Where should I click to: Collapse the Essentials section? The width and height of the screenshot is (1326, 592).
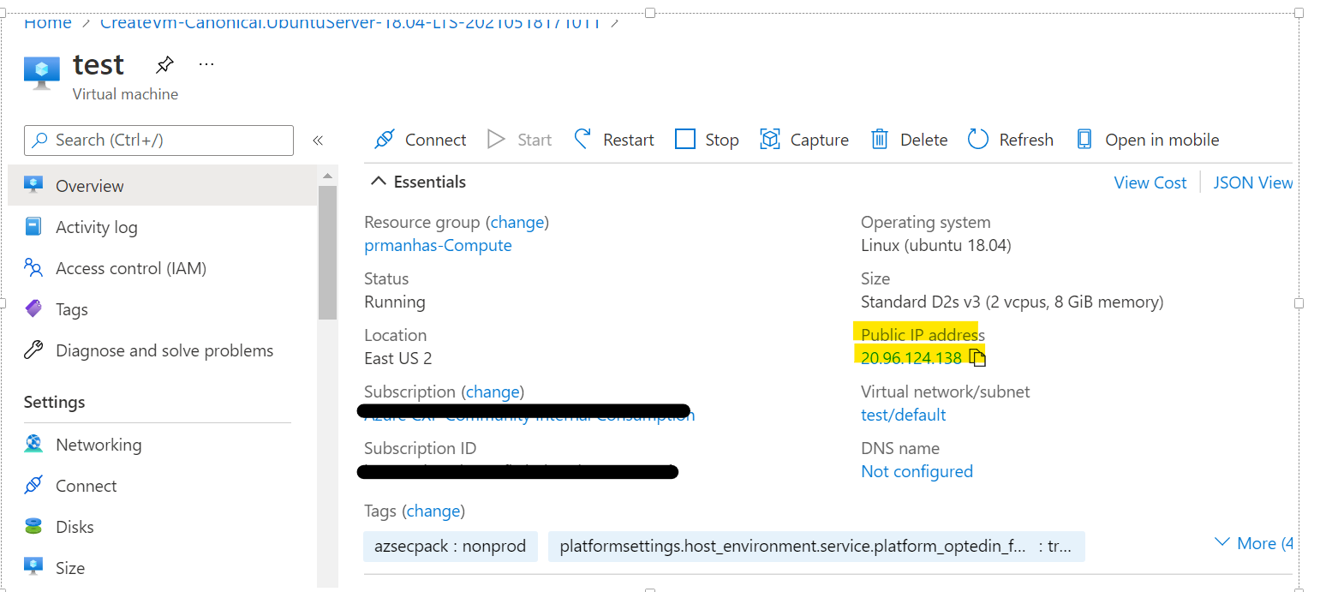pyautogui.click(x=378, y=182)
